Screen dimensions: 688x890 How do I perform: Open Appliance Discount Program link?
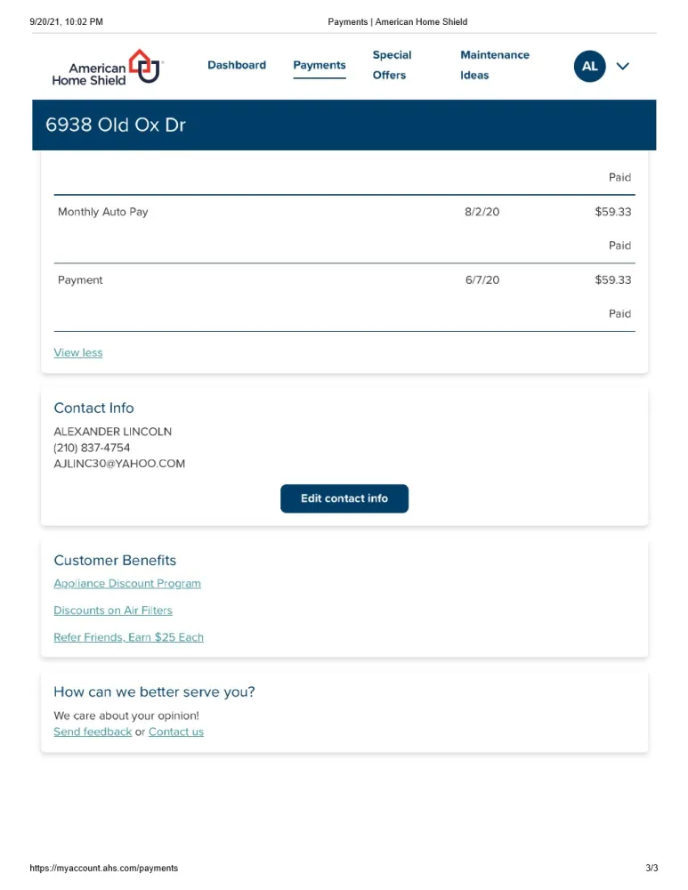click(127, 584)
